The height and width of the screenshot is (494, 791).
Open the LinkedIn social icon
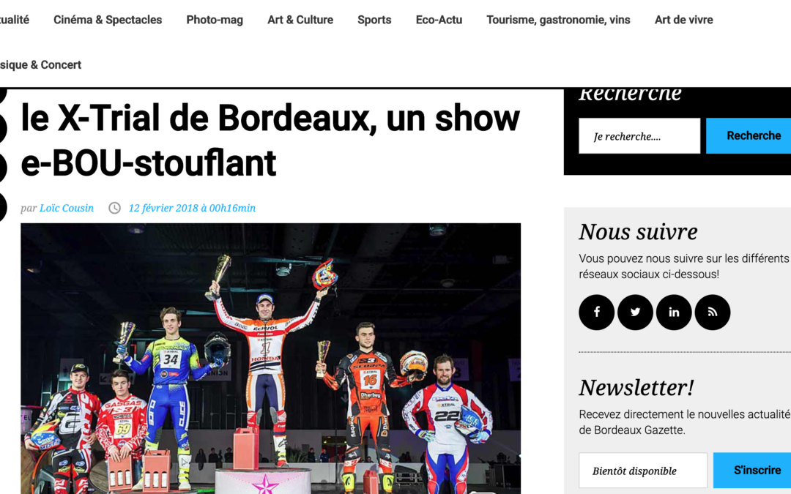click(674, 313)
